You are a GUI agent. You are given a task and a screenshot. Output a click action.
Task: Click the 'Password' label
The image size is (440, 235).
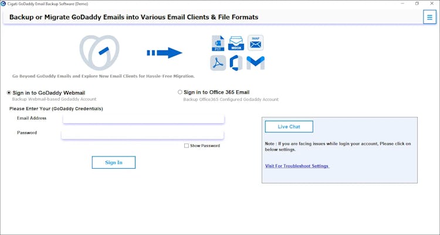[27, 132]
